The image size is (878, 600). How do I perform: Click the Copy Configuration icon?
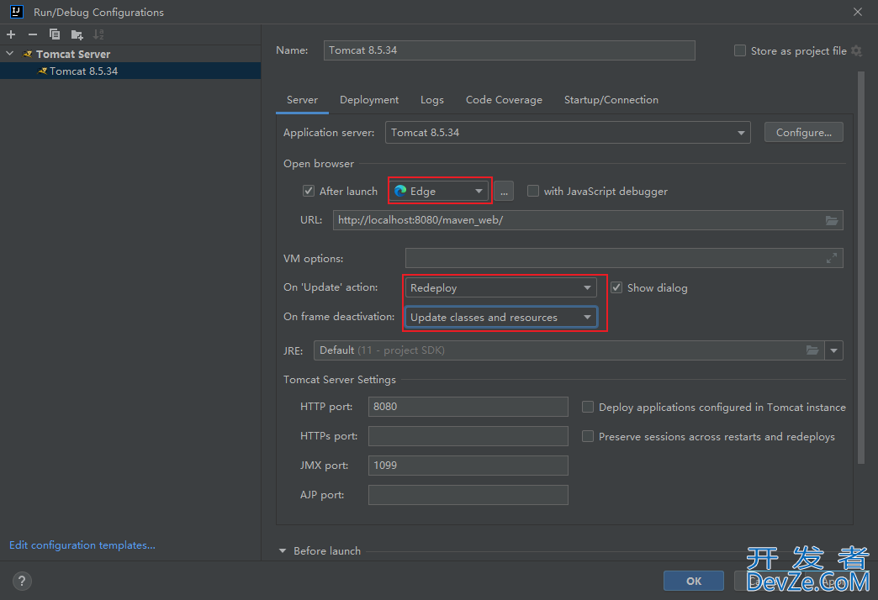[55, 34]
